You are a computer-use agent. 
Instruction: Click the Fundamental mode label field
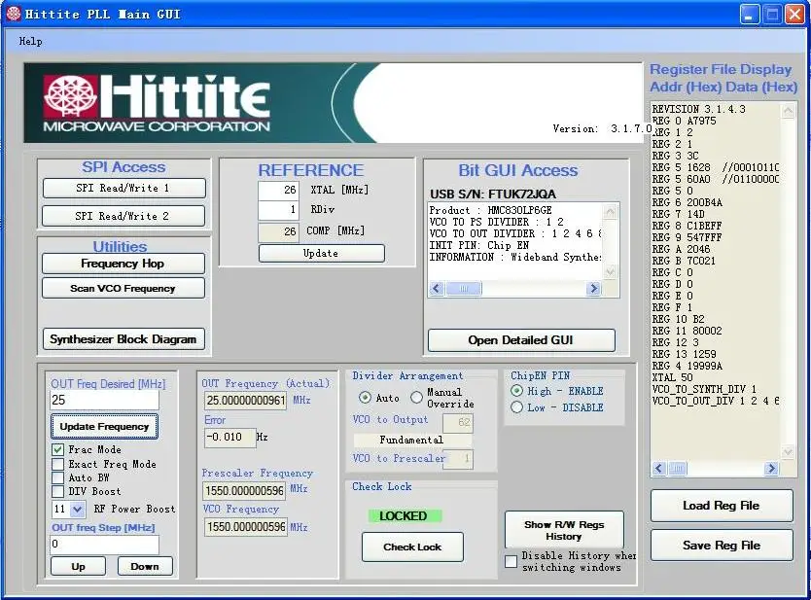pyautogui.click(x=412, y=441)
